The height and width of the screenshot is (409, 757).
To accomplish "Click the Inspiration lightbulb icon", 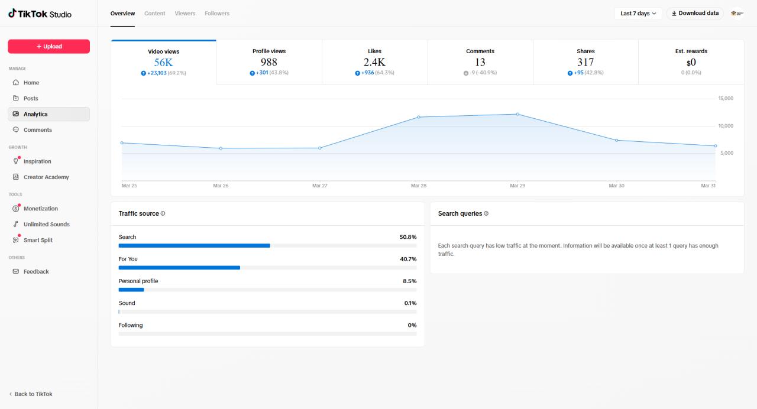I will 16,161.
